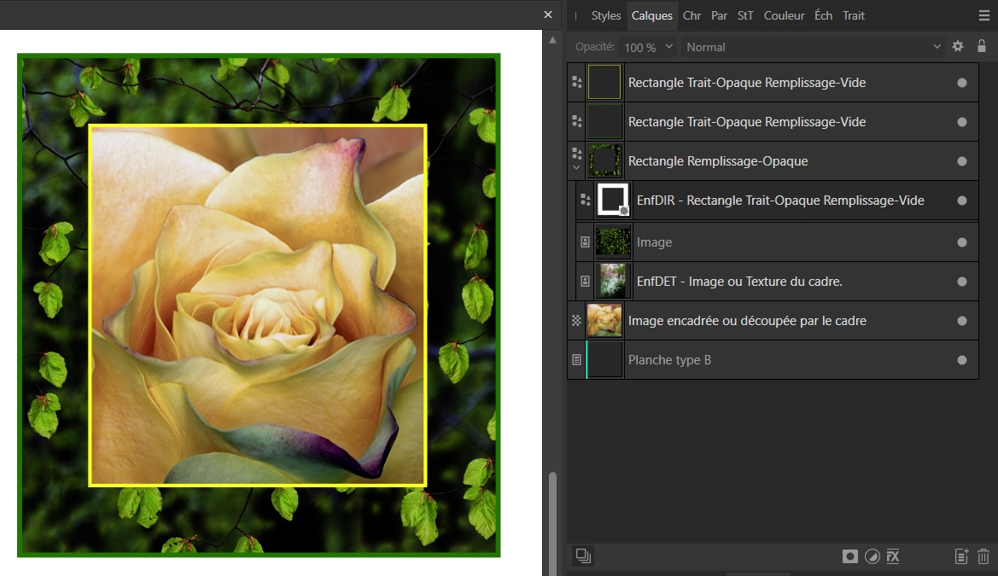
Task: Hide first Rectangle Trait-Opaque Remplissage-Vide layer
Action: [962, 83]
